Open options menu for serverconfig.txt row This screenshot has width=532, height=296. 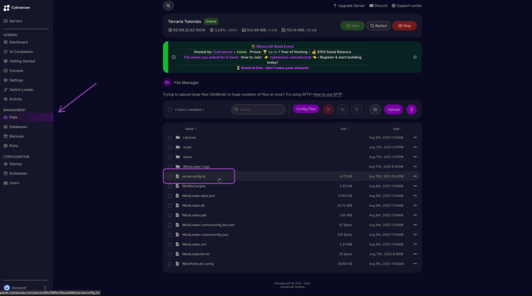pos(415,177)
